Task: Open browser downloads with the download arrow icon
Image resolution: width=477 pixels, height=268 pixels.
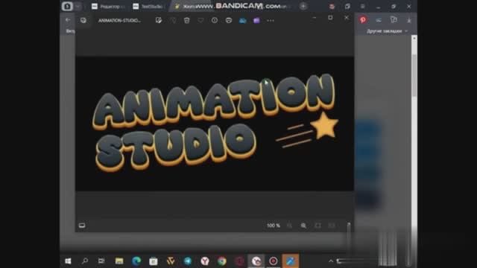Action: (x=409, y=20)
